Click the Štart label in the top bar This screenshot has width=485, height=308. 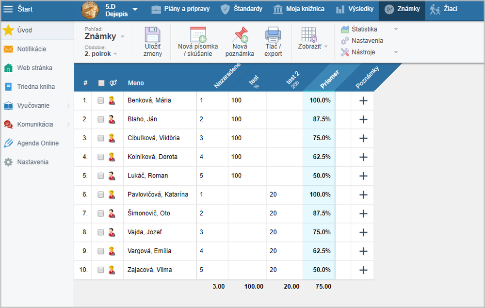(x=25, y=9)
